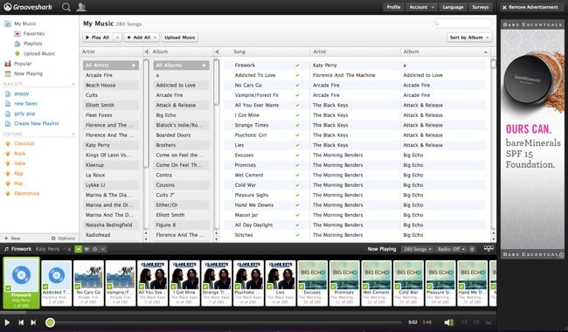Skip to next track
This screenshot has height=332, width=568.
[x=33, y=322]
